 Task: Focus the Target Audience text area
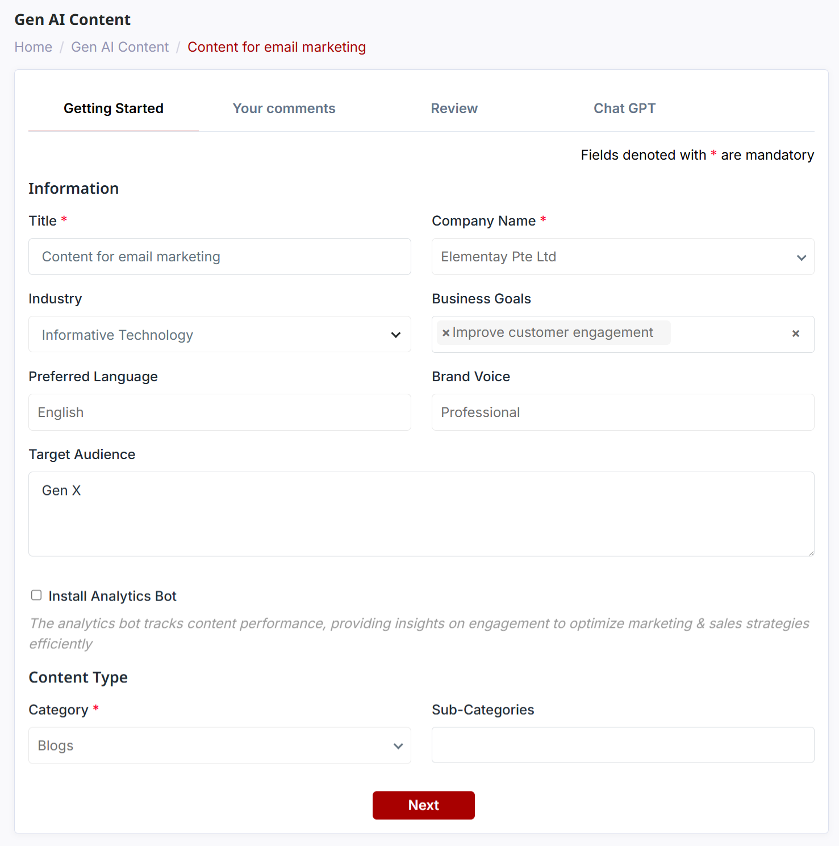point(421,514)
